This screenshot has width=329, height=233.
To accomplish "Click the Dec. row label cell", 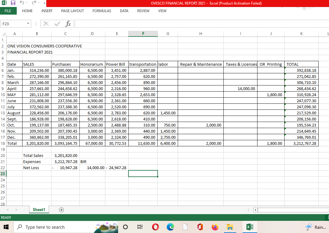I will tap(15, 137).
